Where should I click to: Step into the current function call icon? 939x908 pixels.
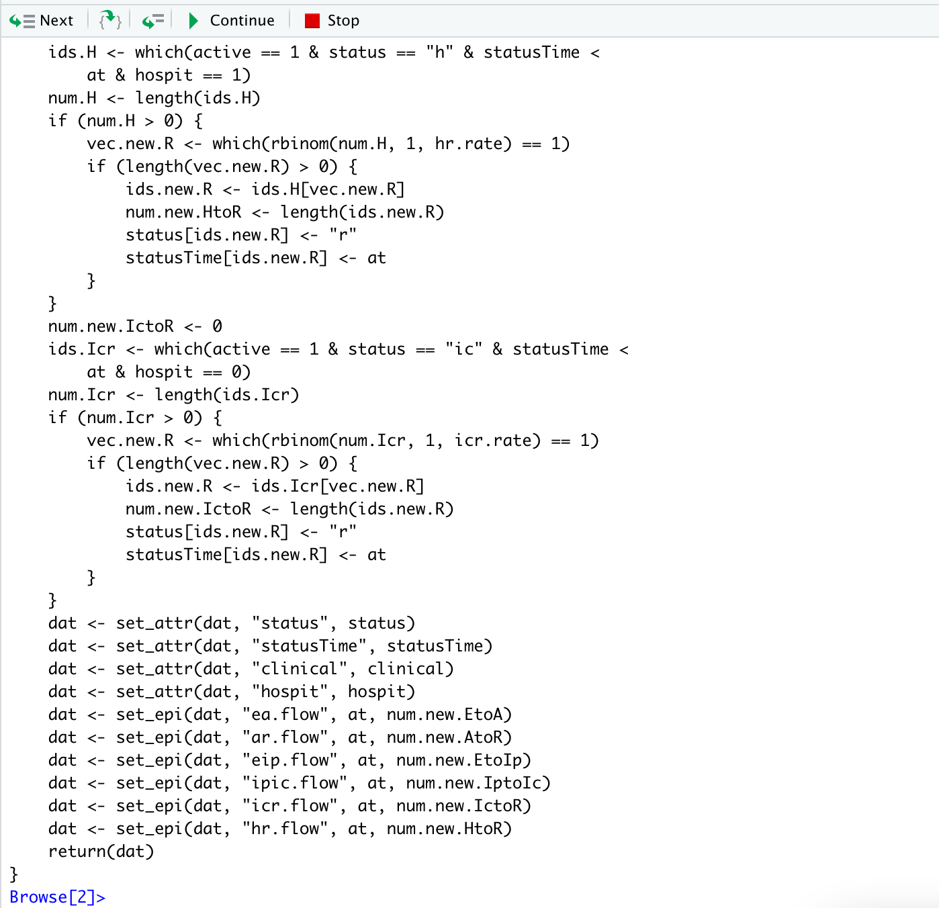[110, 21]
